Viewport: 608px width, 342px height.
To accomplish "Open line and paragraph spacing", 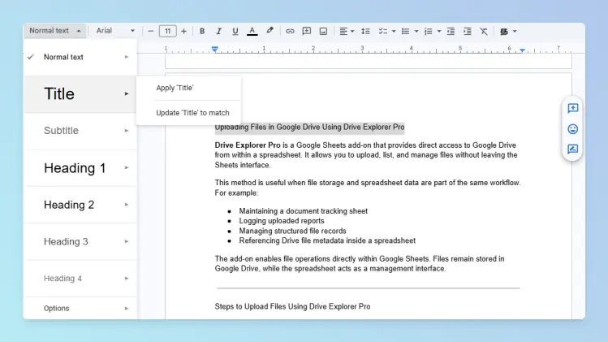I will pyautogui.click(x=365, y=31).
